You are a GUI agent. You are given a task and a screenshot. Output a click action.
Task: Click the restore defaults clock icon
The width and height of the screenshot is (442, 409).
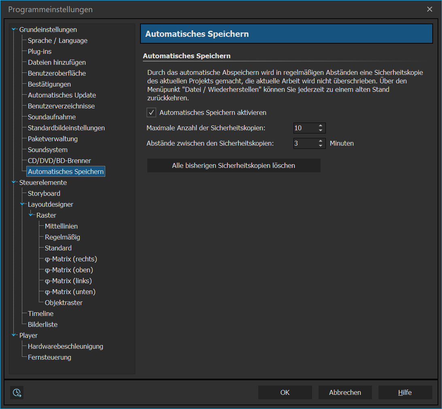[17, 392]
